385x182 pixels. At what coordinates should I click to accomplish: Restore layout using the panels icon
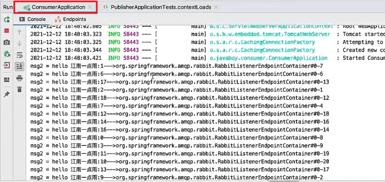coord(7,80)
